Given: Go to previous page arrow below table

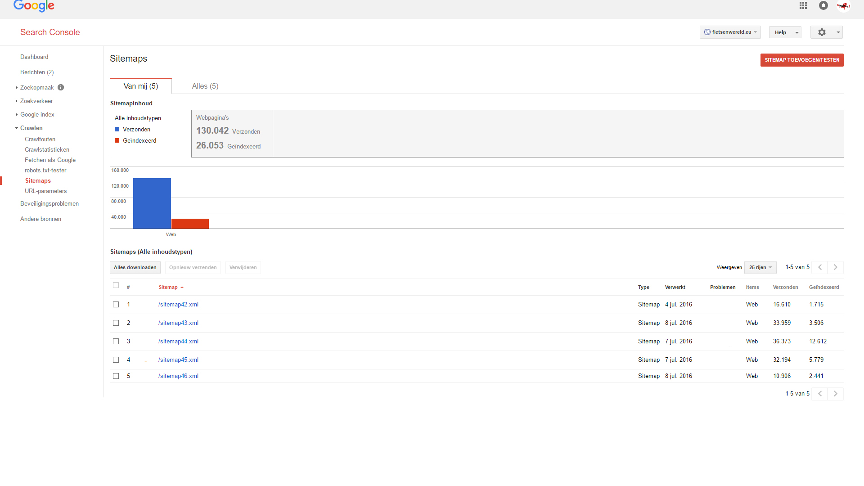Looking at the screenshot, I should [x=820, y=394].
